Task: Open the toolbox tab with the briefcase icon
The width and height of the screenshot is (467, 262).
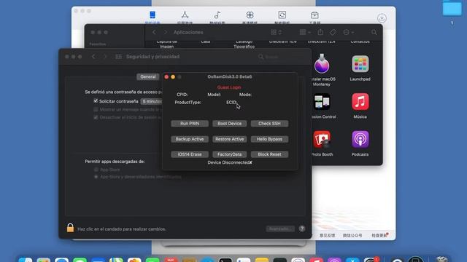Action: 314,15
